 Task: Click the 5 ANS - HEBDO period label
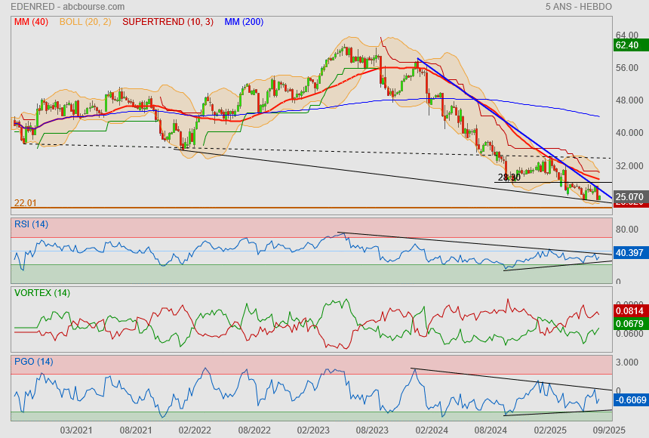coord(578,7)
